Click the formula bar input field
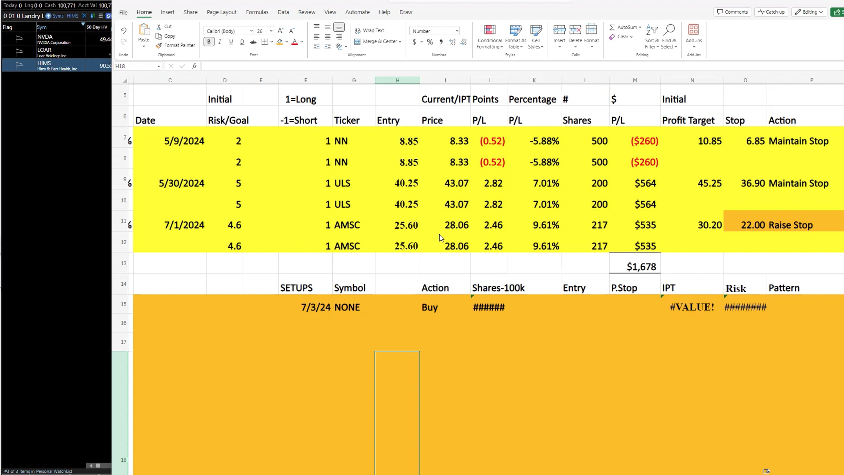Viewport: 844px width, 475px height. (x=522, y=66)
